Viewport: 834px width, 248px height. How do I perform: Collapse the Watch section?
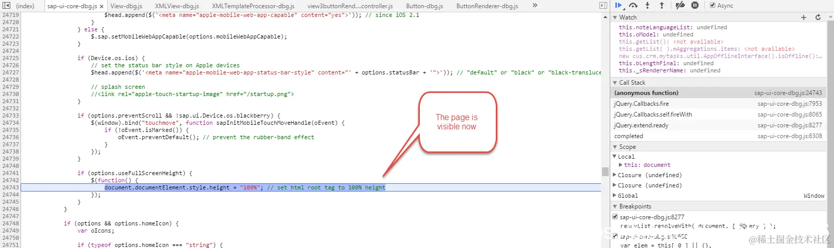[x=615, y=17]
